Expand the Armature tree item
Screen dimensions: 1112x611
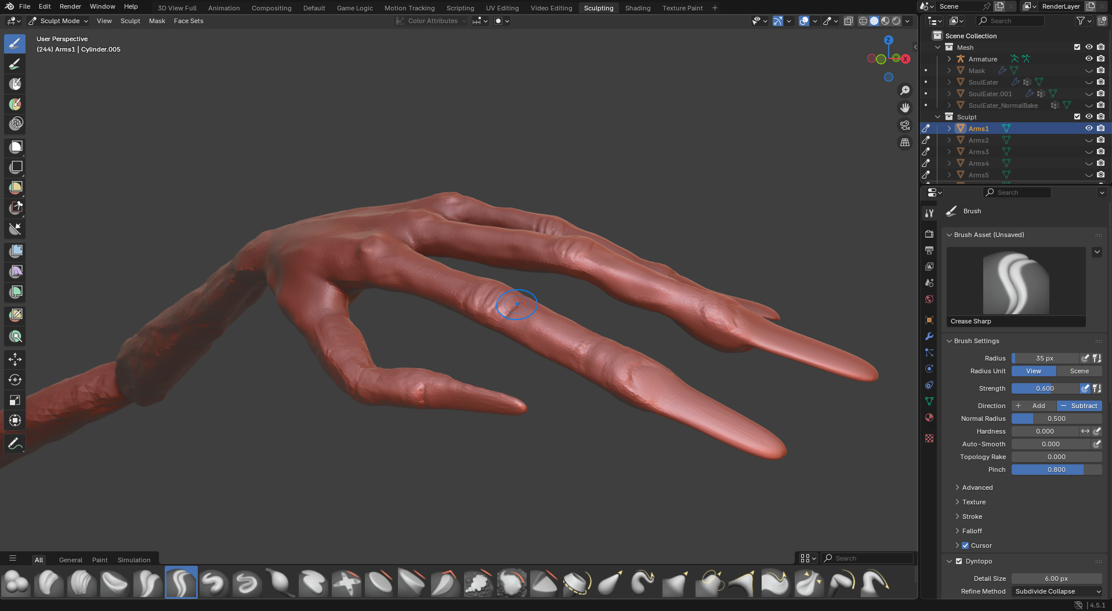coord(949,59)
